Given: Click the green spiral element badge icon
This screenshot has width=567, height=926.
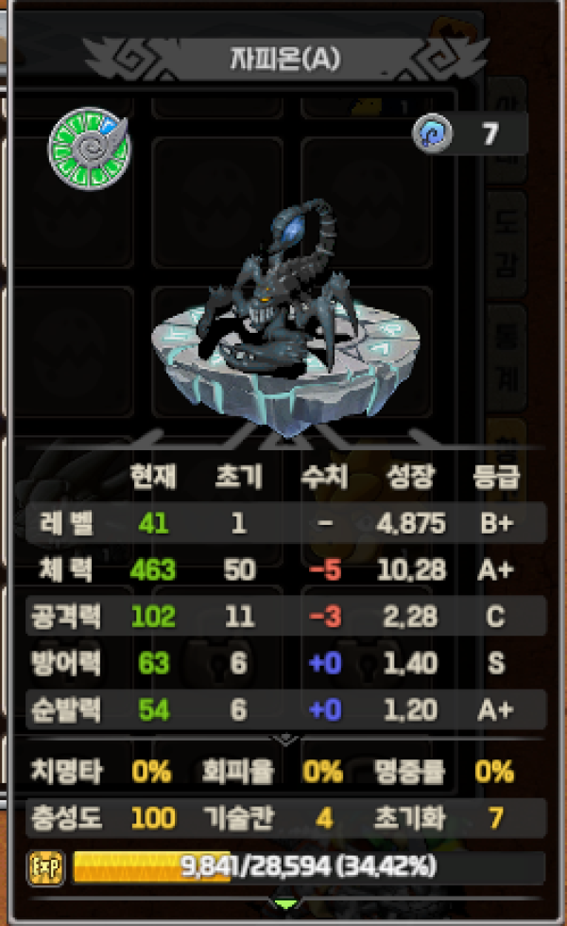Looking at the screenshot, I should [89, 149].
